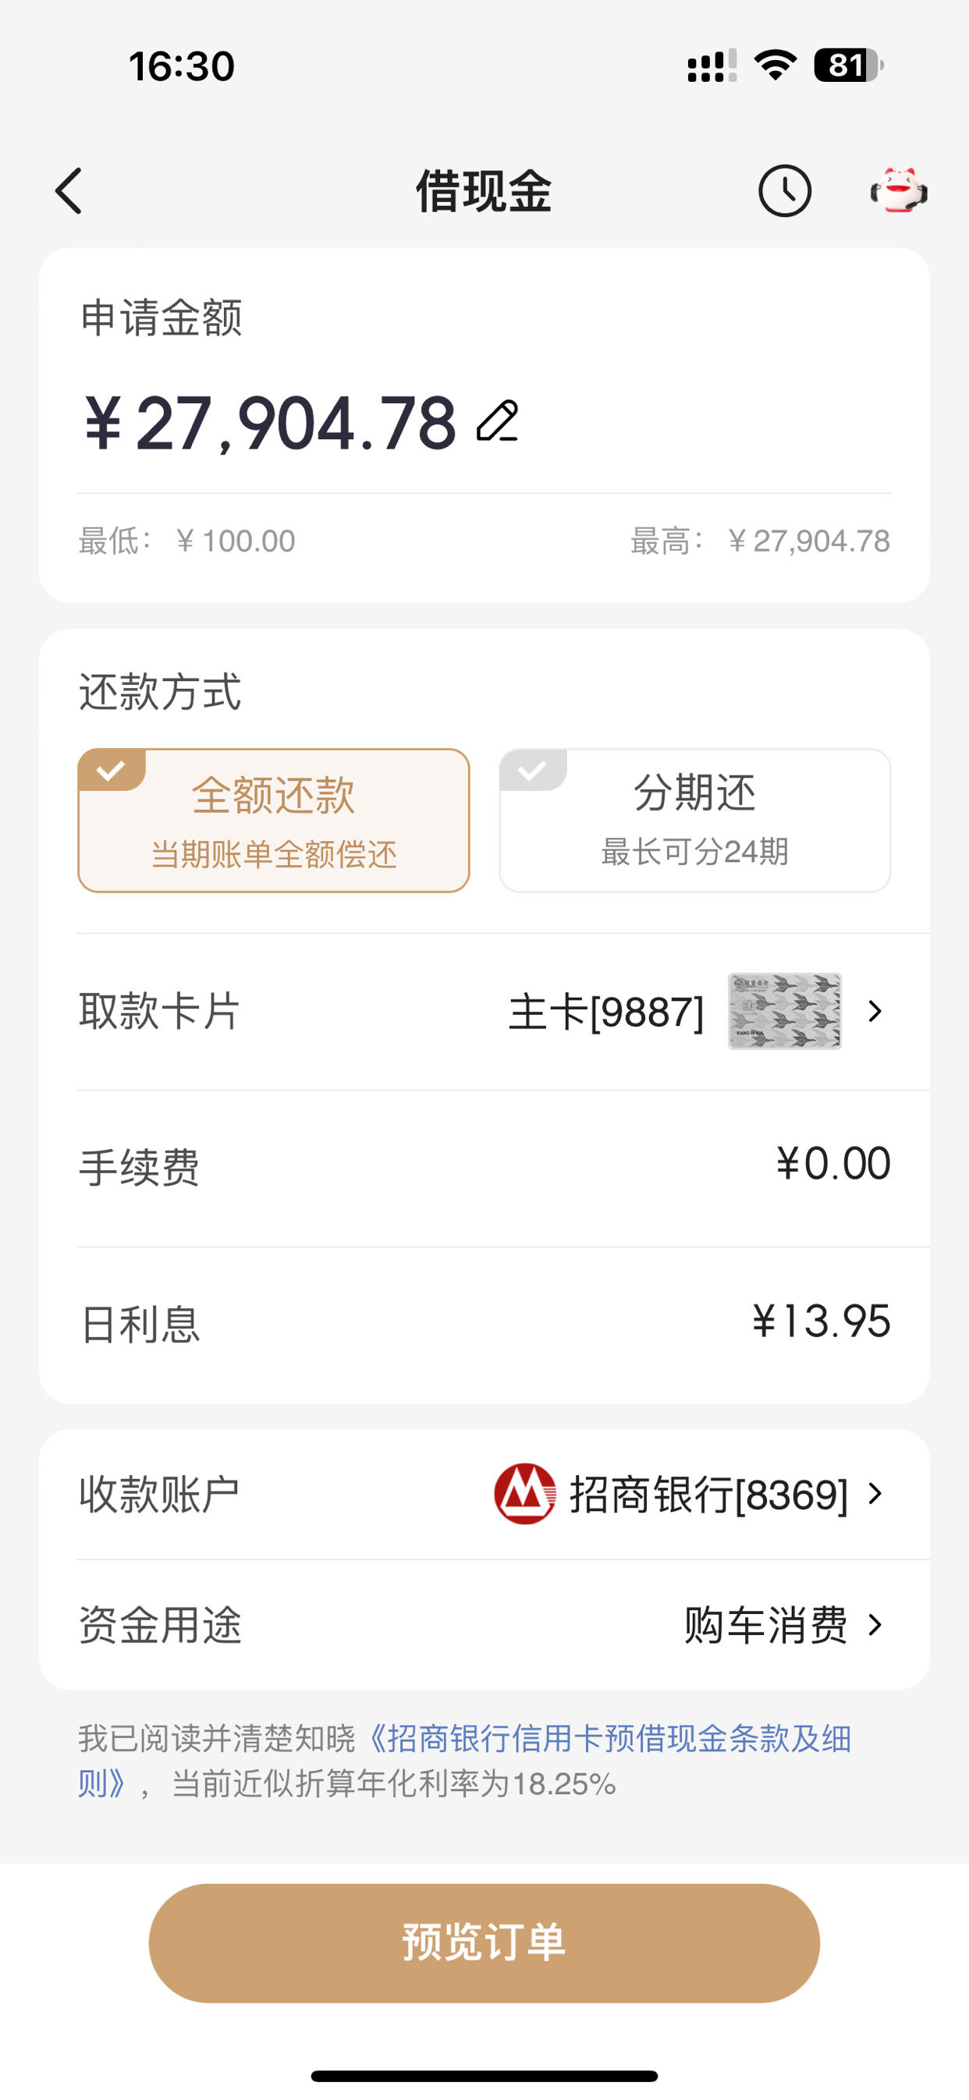
Task: Tap the back arrow icon
Action: pyautogui.click(x=69, y=192)
